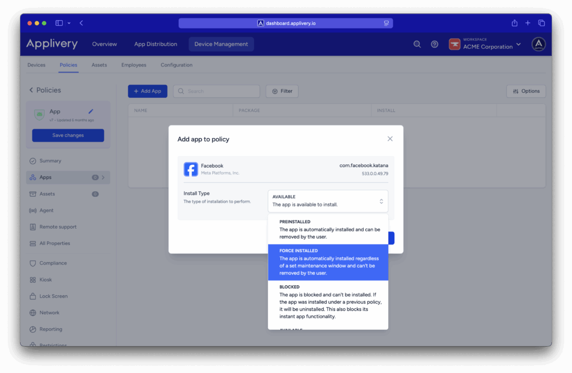Image resolution: width=572 pixels, height=373 pixels.
Task: Click the Add App button
Action: 147,91
